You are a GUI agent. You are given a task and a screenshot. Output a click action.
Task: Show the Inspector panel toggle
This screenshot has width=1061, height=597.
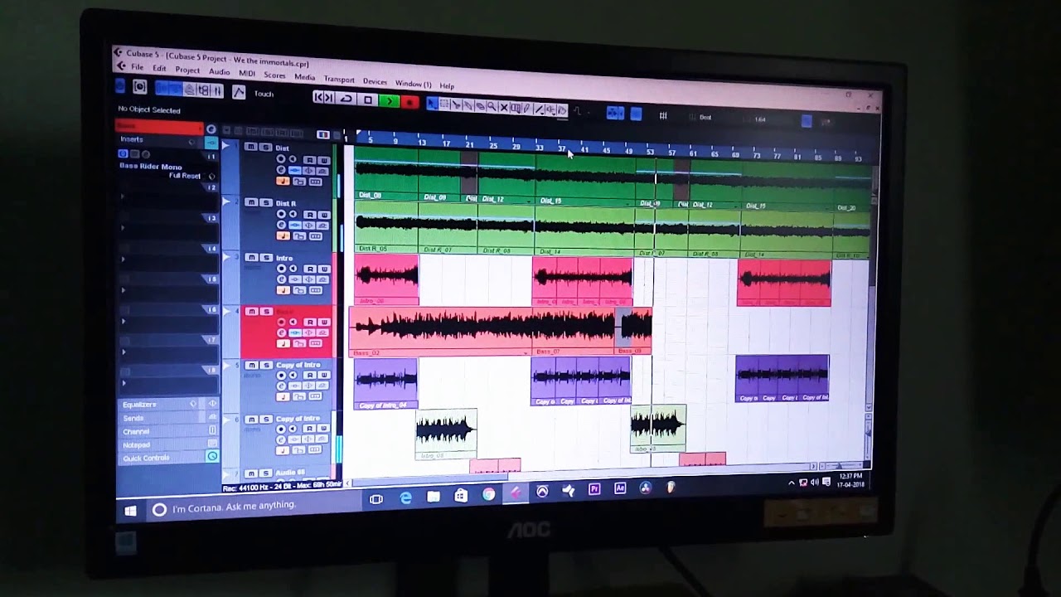[x=163, y=89]
